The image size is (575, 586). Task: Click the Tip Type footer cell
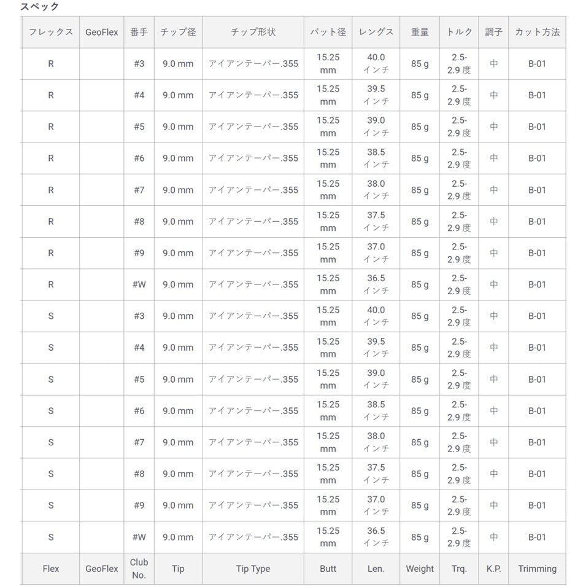tap(253, 569)
